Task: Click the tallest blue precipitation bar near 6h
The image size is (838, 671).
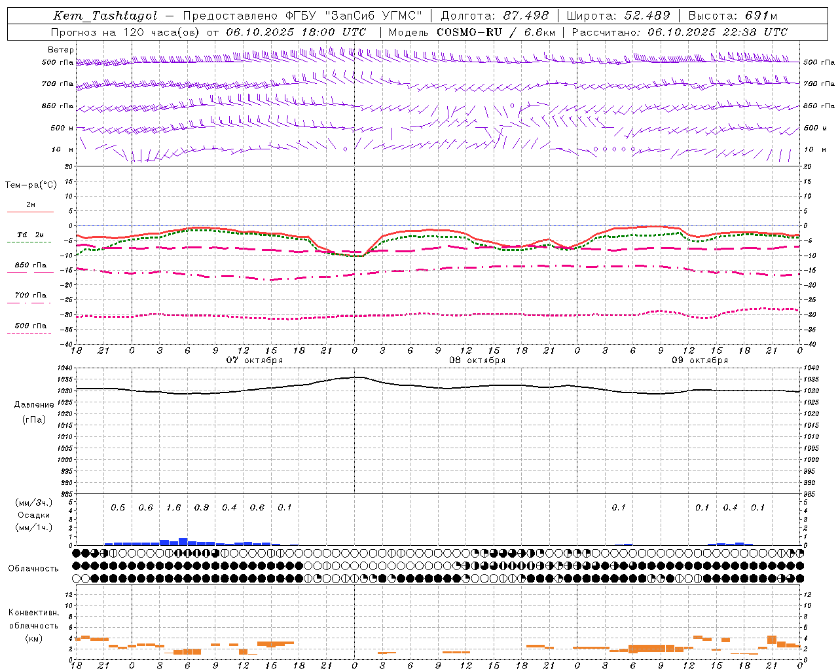Action: (x=183, y=541)
